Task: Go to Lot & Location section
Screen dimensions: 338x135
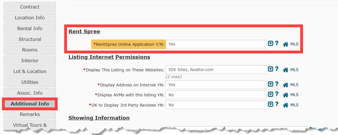Action: pos(30,71)
